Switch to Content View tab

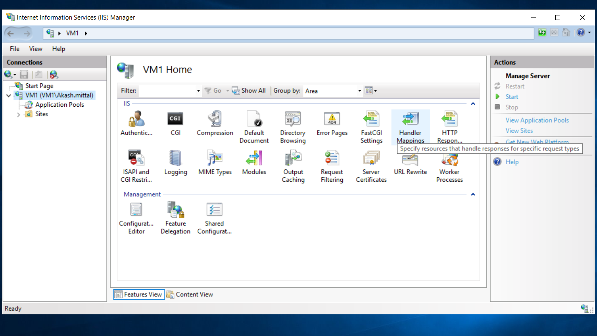[190, 294]
